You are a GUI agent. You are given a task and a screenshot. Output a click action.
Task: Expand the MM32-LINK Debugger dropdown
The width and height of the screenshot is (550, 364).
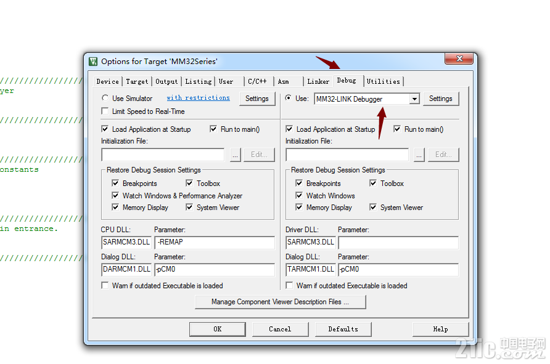414,99
